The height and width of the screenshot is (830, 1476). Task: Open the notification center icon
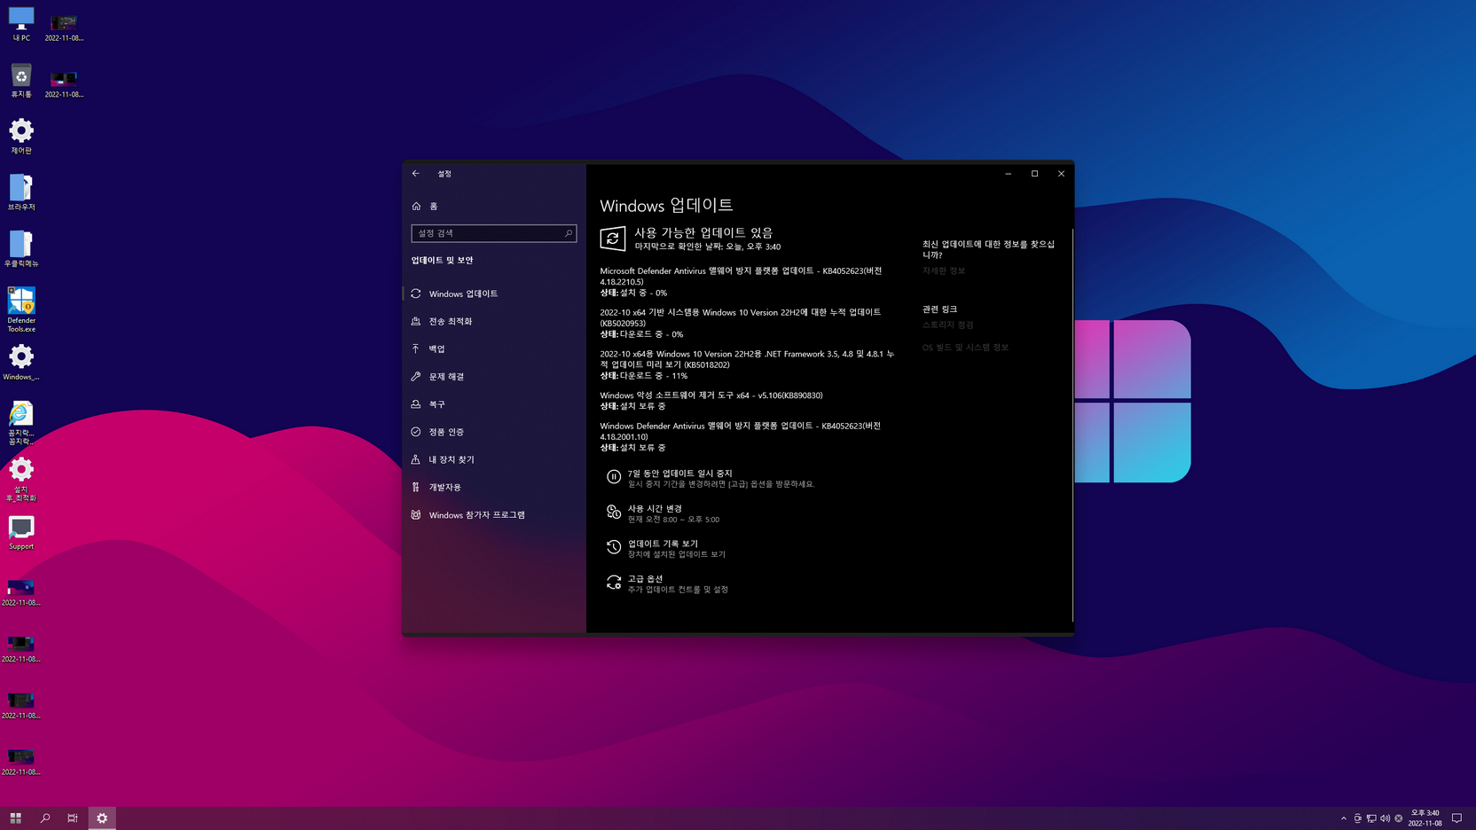coord(1456,818)
